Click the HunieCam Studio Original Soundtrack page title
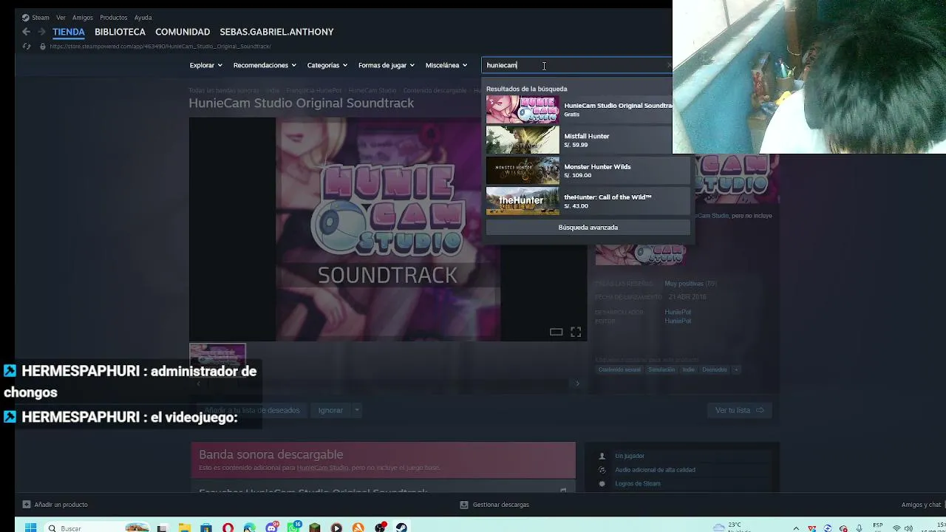This screenshot has height=532, width=946. coord(301,103)
